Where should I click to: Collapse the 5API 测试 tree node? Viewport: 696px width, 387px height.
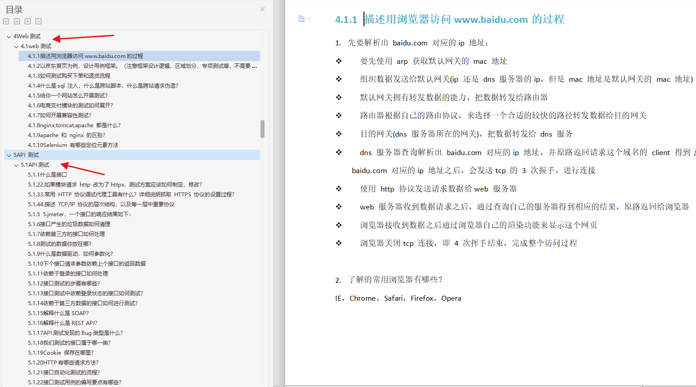pos(9,155)
